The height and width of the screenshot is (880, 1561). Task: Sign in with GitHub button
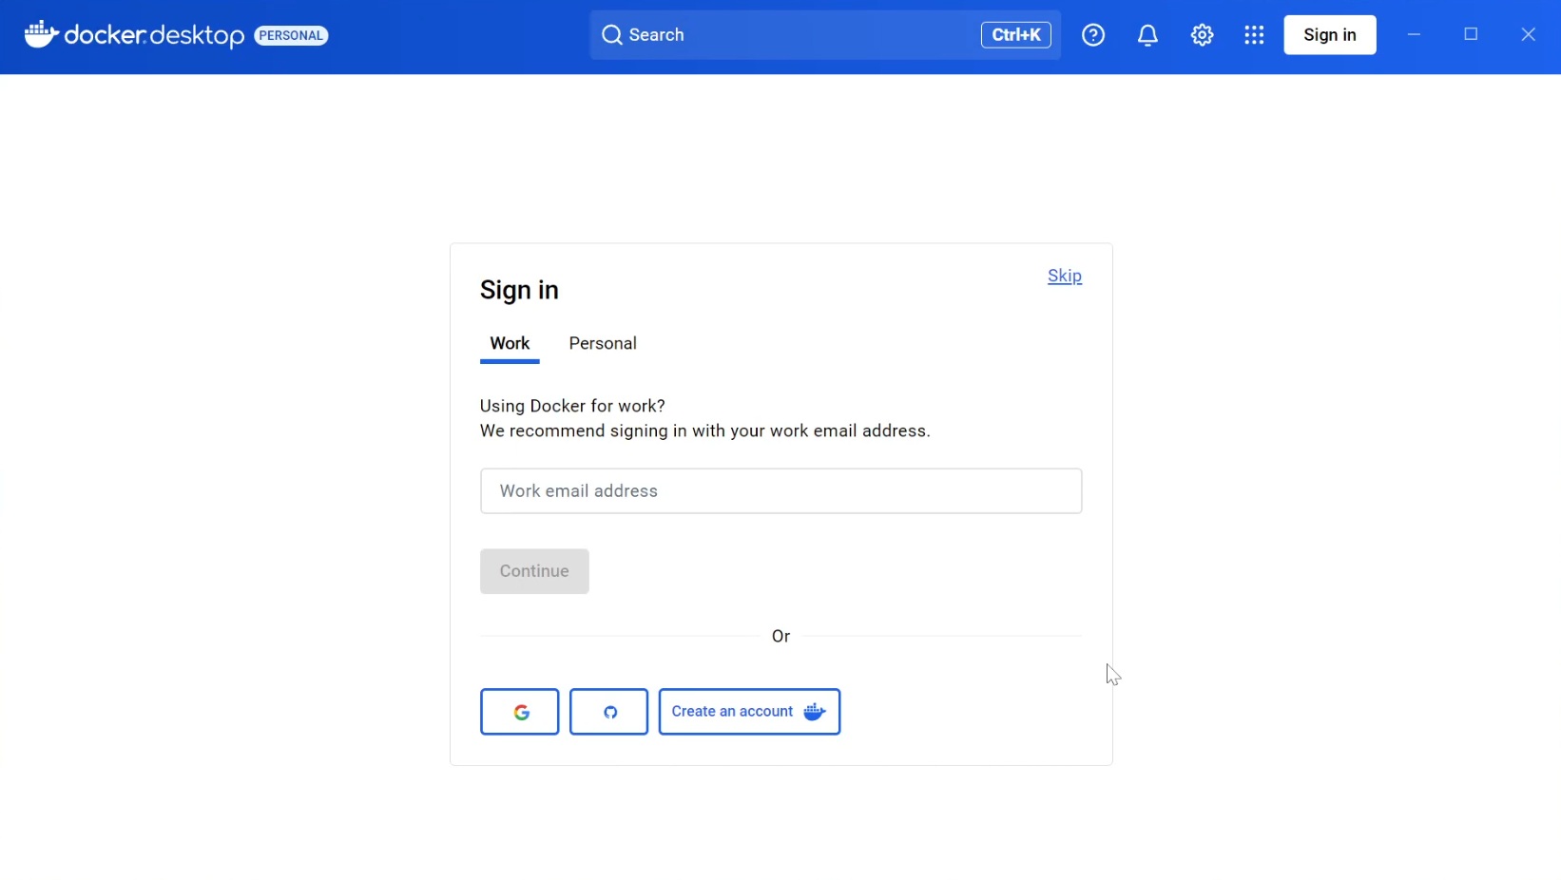(609, 712)
